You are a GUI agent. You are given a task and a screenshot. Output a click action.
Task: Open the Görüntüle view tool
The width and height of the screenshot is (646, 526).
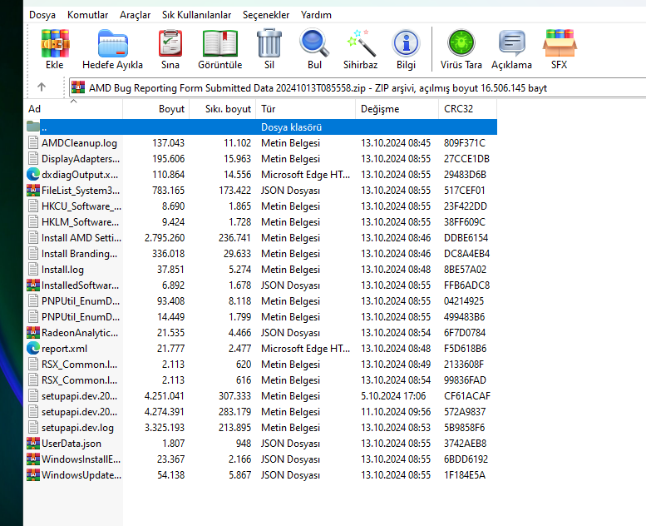pos(220,43)
